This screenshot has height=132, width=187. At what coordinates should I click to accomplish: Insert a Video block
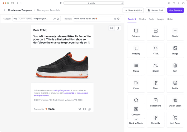point(136,85)
